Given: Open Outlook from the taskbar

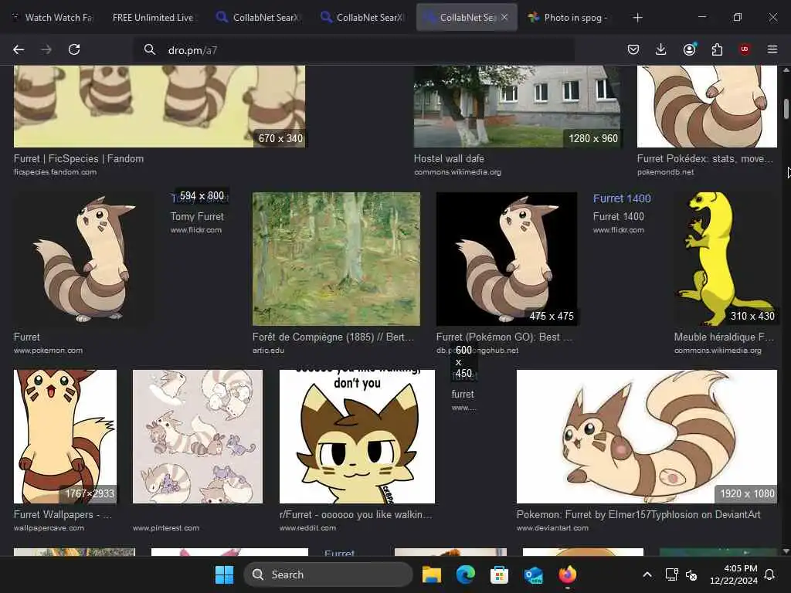Looking at the screenshot, I should (533, 574).
